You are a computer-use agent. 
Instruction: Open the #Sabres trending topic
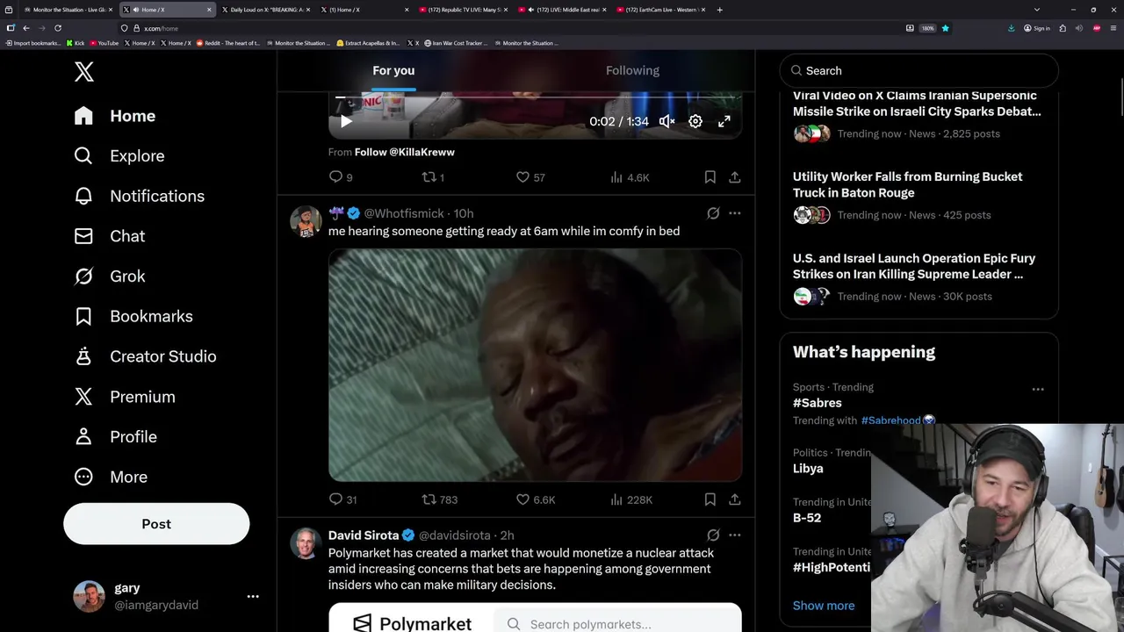818,403
